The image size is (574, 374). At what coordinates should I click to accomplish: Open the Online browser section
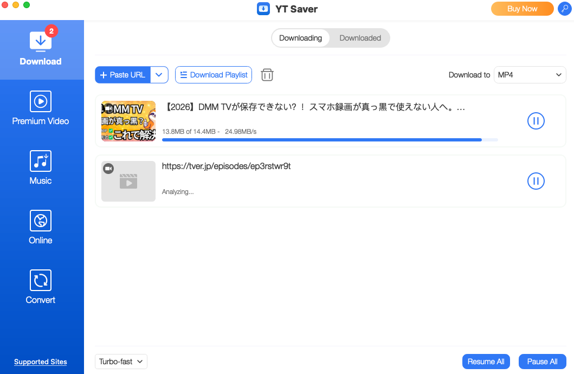click(x=41, y=228)
